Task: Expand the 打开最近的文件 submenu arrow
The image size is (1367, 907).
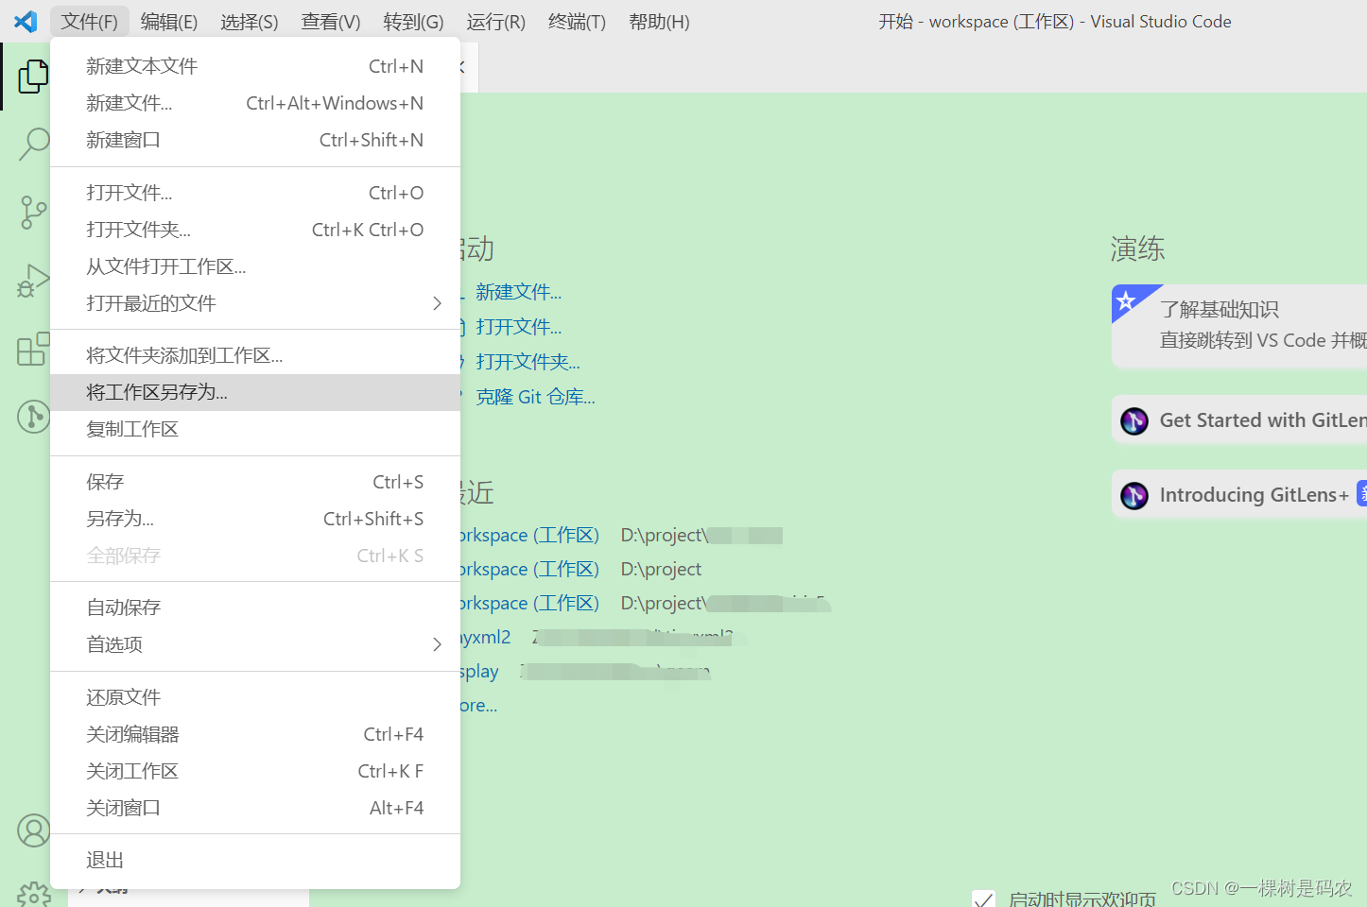Action: [x=437, y=303]
